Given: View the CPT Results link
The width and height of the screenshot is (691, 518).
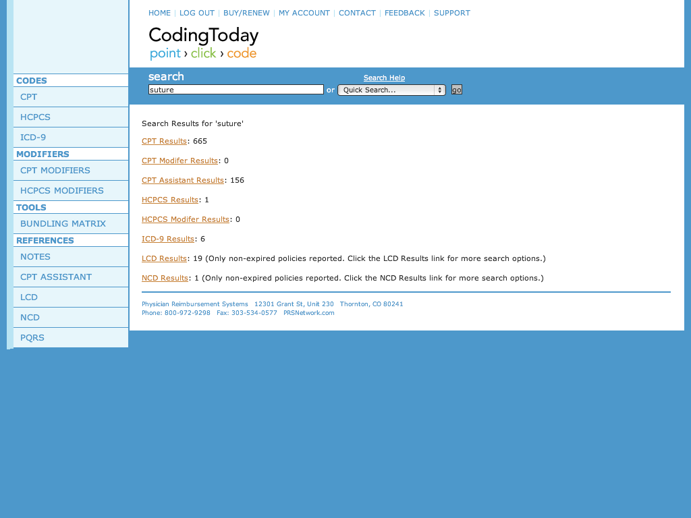Looking at the screenshot, I should click(x=164, y=142).
